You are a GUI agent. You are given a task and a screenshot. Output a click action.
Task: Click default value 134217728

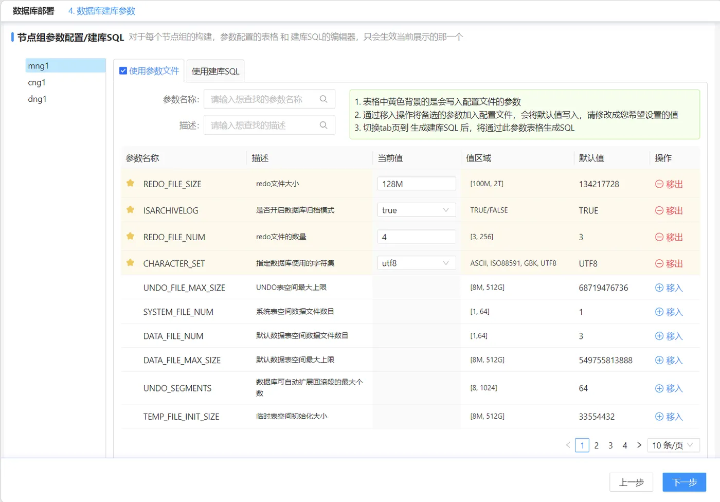(x=599, y=184)
